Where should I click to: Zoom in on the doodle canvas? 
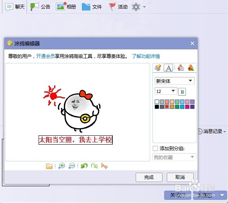(62, 166)
